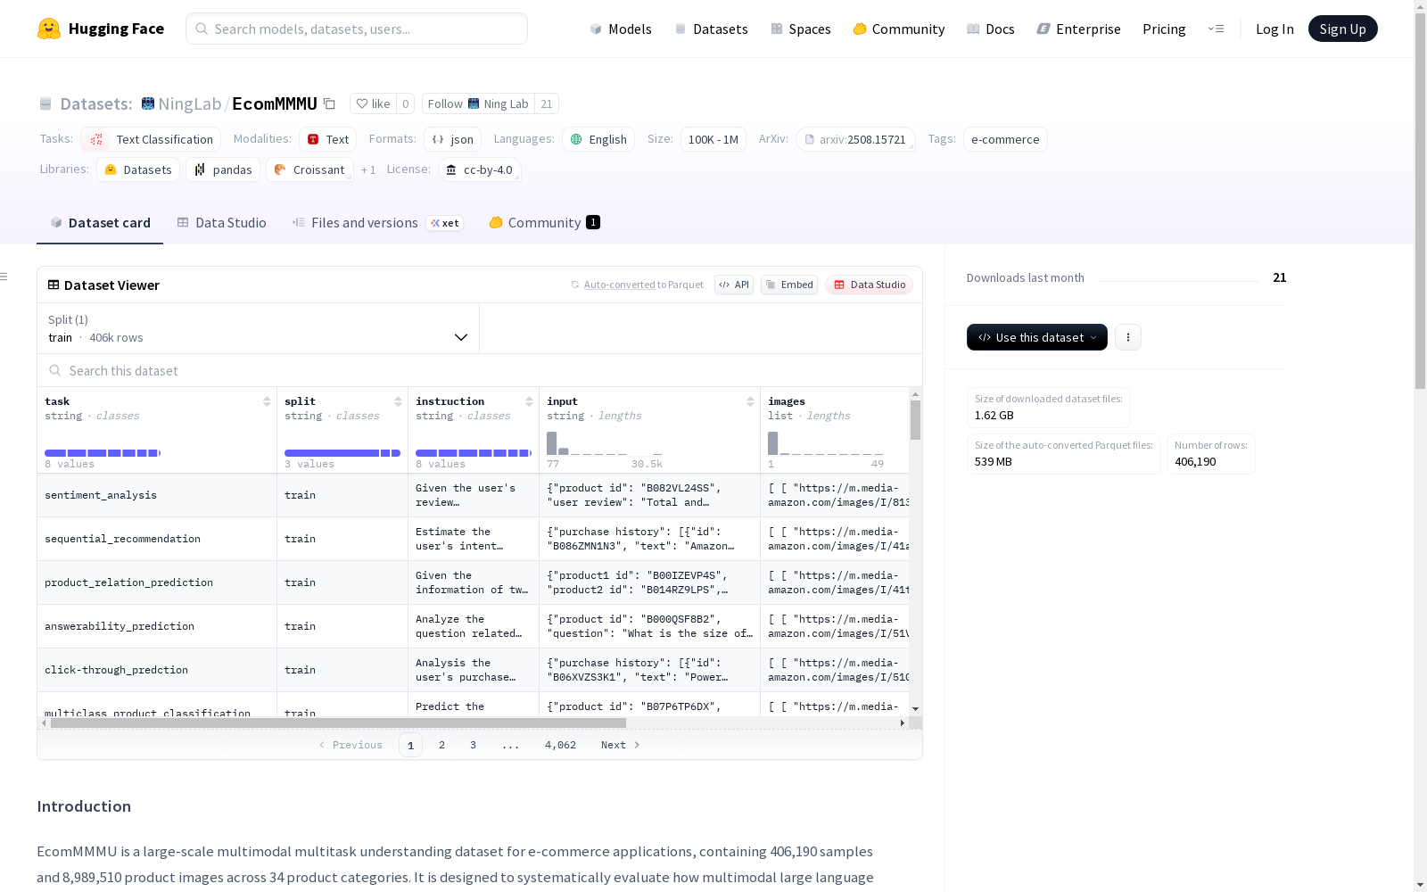This screenshot has height=892, width=1427.
Task: Select the json format tag
Action: [453, 139]
